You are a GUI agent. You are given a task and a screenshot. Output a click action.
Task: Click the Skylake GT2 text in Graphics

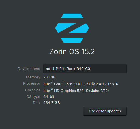click(x=97, y=91)
